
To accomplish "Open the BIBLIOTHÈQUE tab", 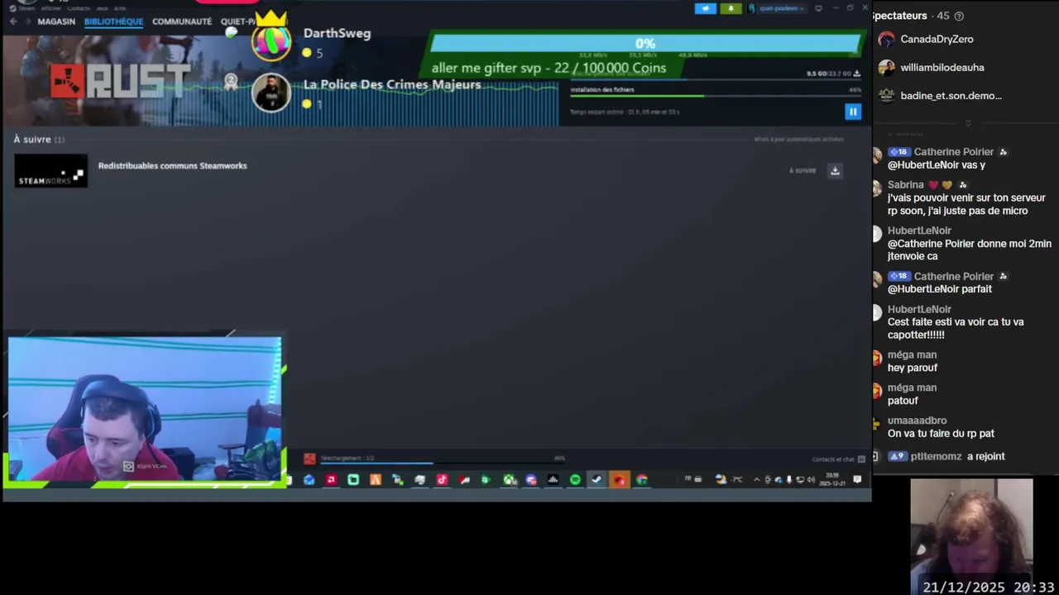I will pos(113,21).
